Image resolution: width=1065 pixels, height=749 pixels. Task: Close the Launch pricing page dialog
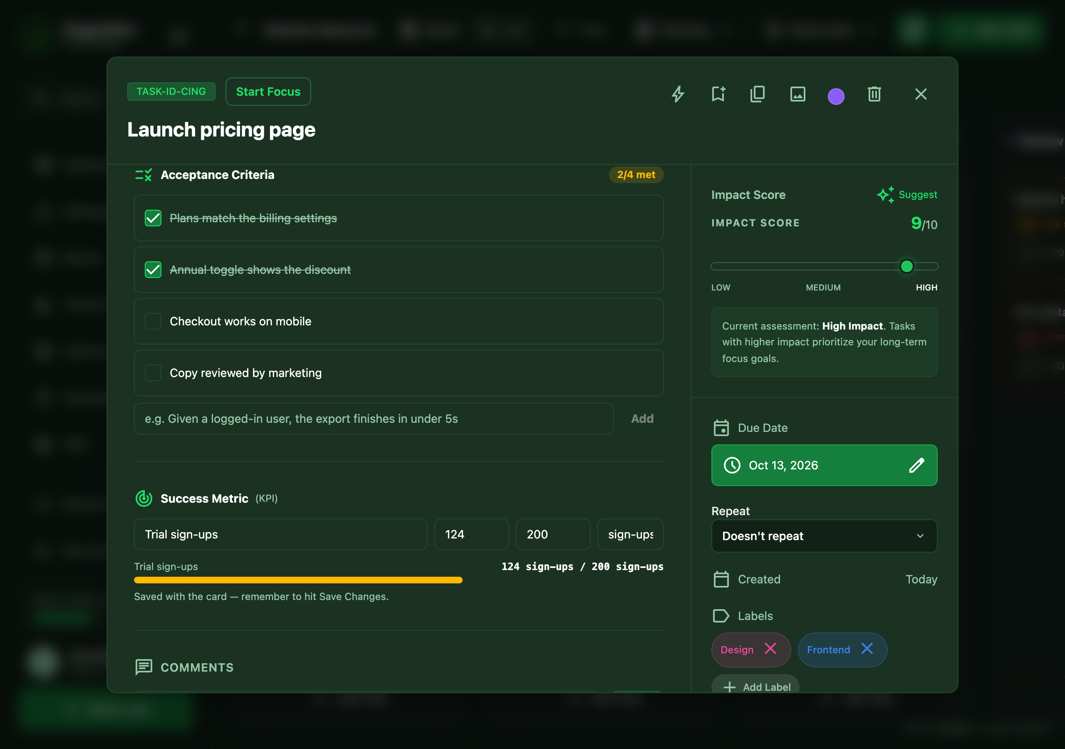[x=921, y=94]
